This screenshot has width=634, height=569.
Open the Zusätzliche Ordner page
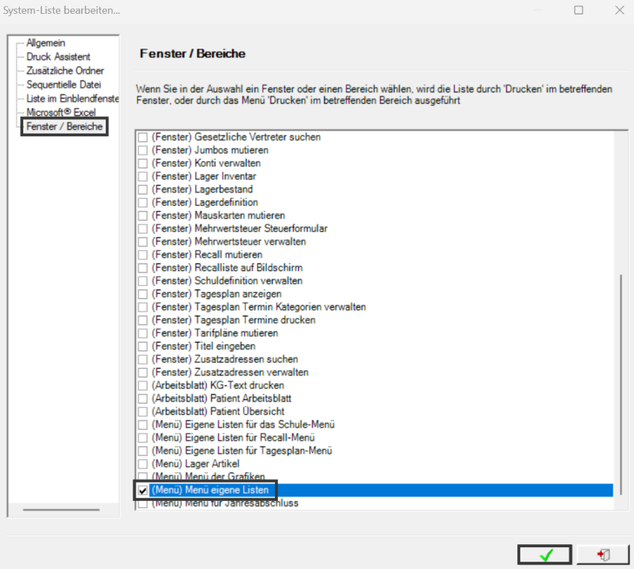(65, 71)
